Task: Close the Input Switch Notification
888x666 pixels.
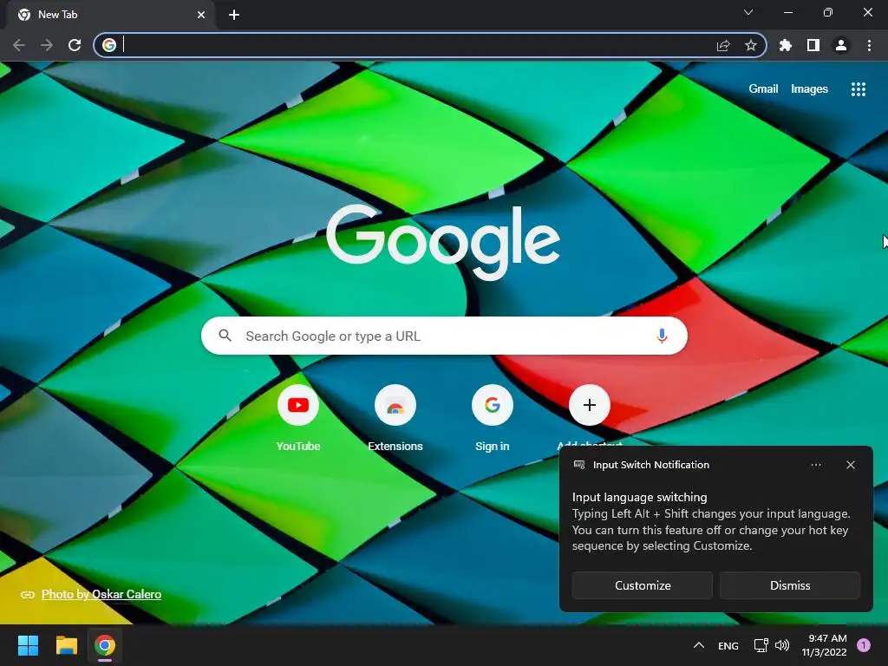Action: (850, 465)
